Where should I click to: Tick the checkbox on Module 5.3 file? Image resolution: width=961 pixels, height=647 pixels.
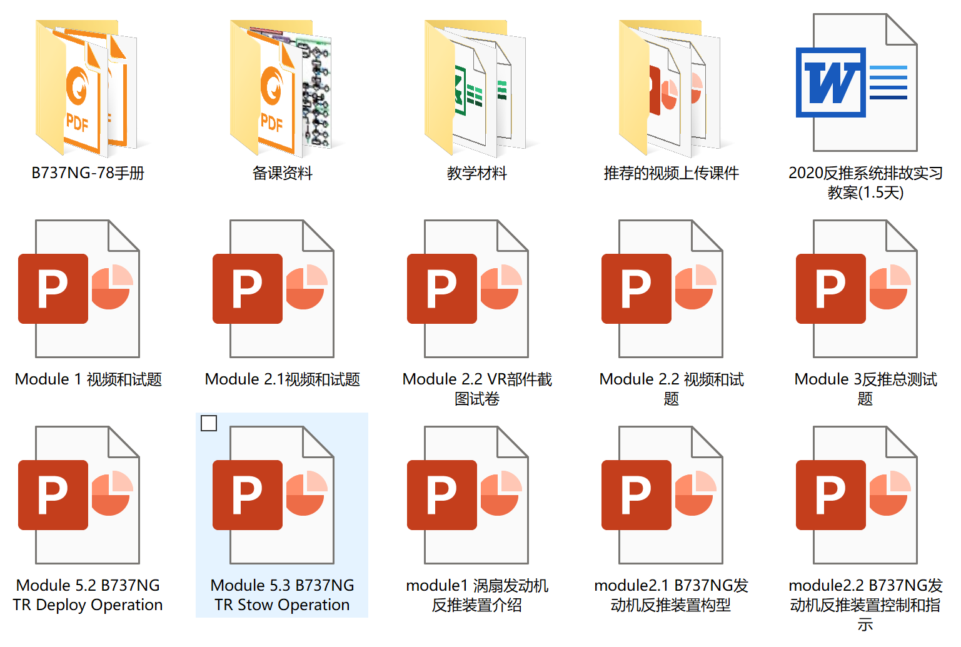[209, 424]
